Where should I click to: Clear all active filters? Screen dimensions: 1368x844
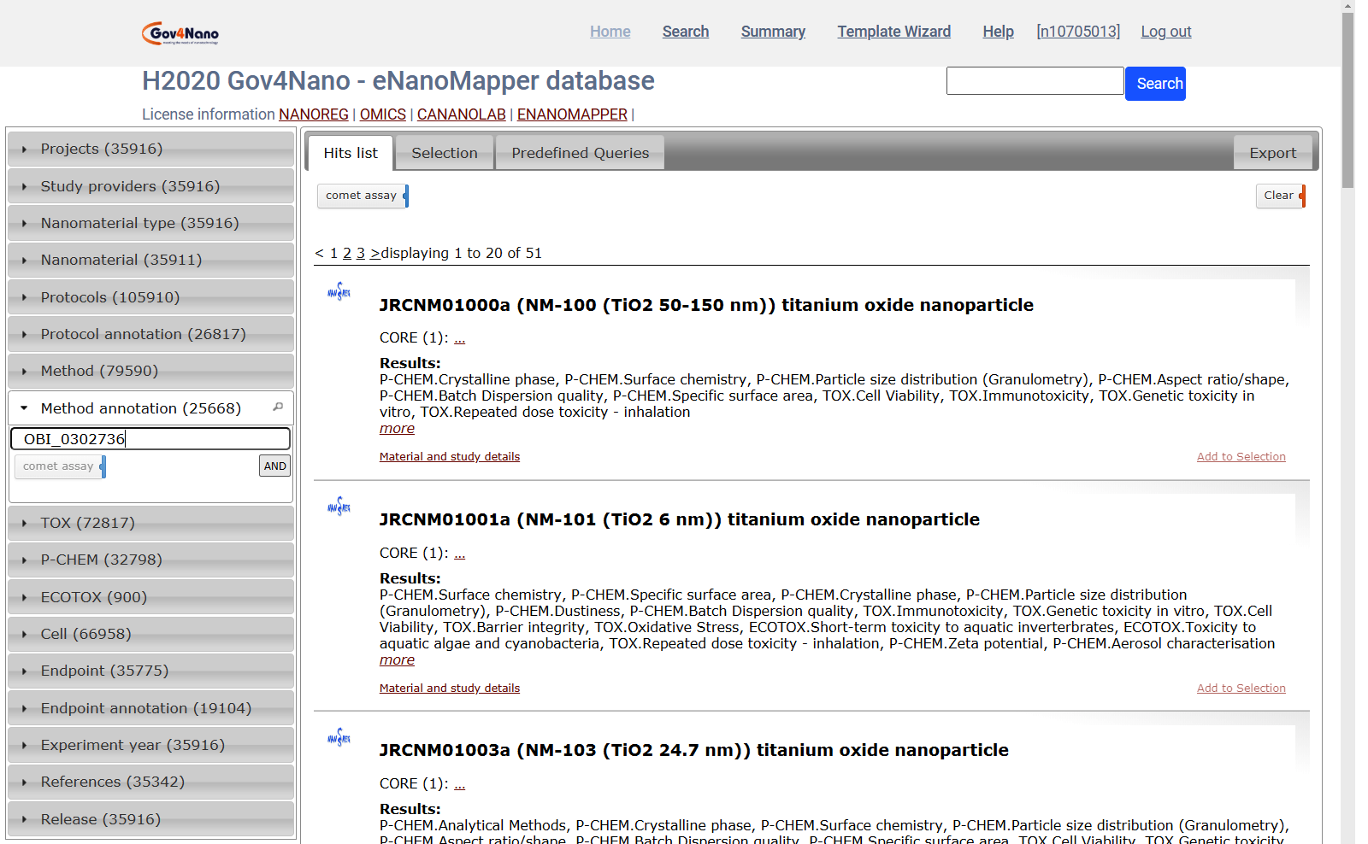1280,196
